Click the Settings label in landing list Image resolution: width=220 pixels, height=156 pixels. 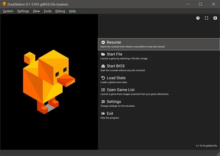click(x=114, y=101)
